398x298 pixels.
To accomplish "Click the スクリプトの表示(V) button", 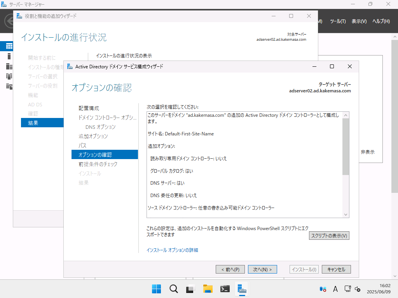I will [329, 236].
